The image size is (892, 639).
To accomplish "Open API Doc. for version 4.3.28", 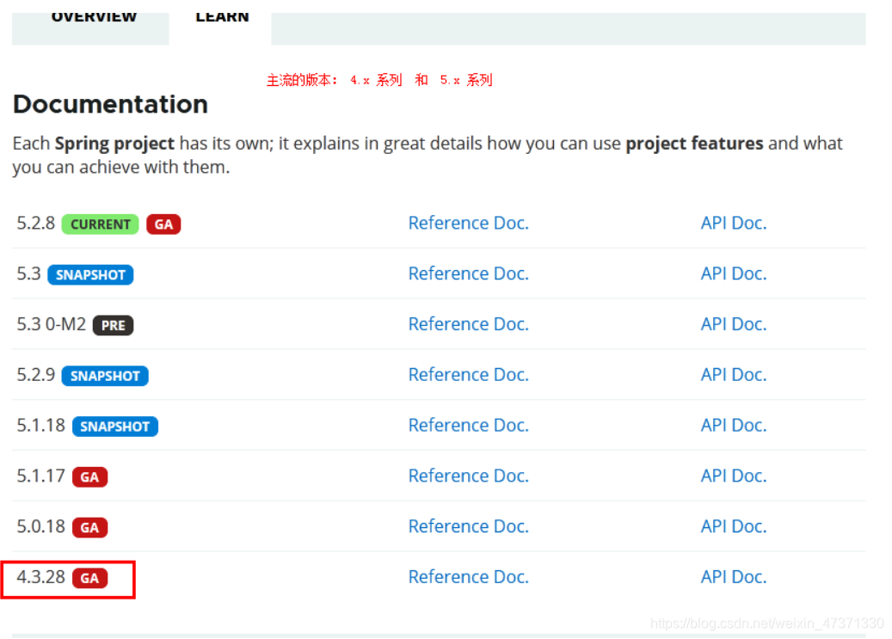I will (733, 577).
